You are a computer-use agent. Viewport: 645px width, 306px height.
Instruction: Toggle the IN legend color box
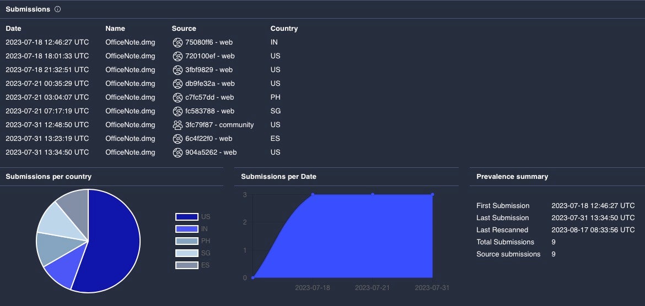[x=186, y=229]
